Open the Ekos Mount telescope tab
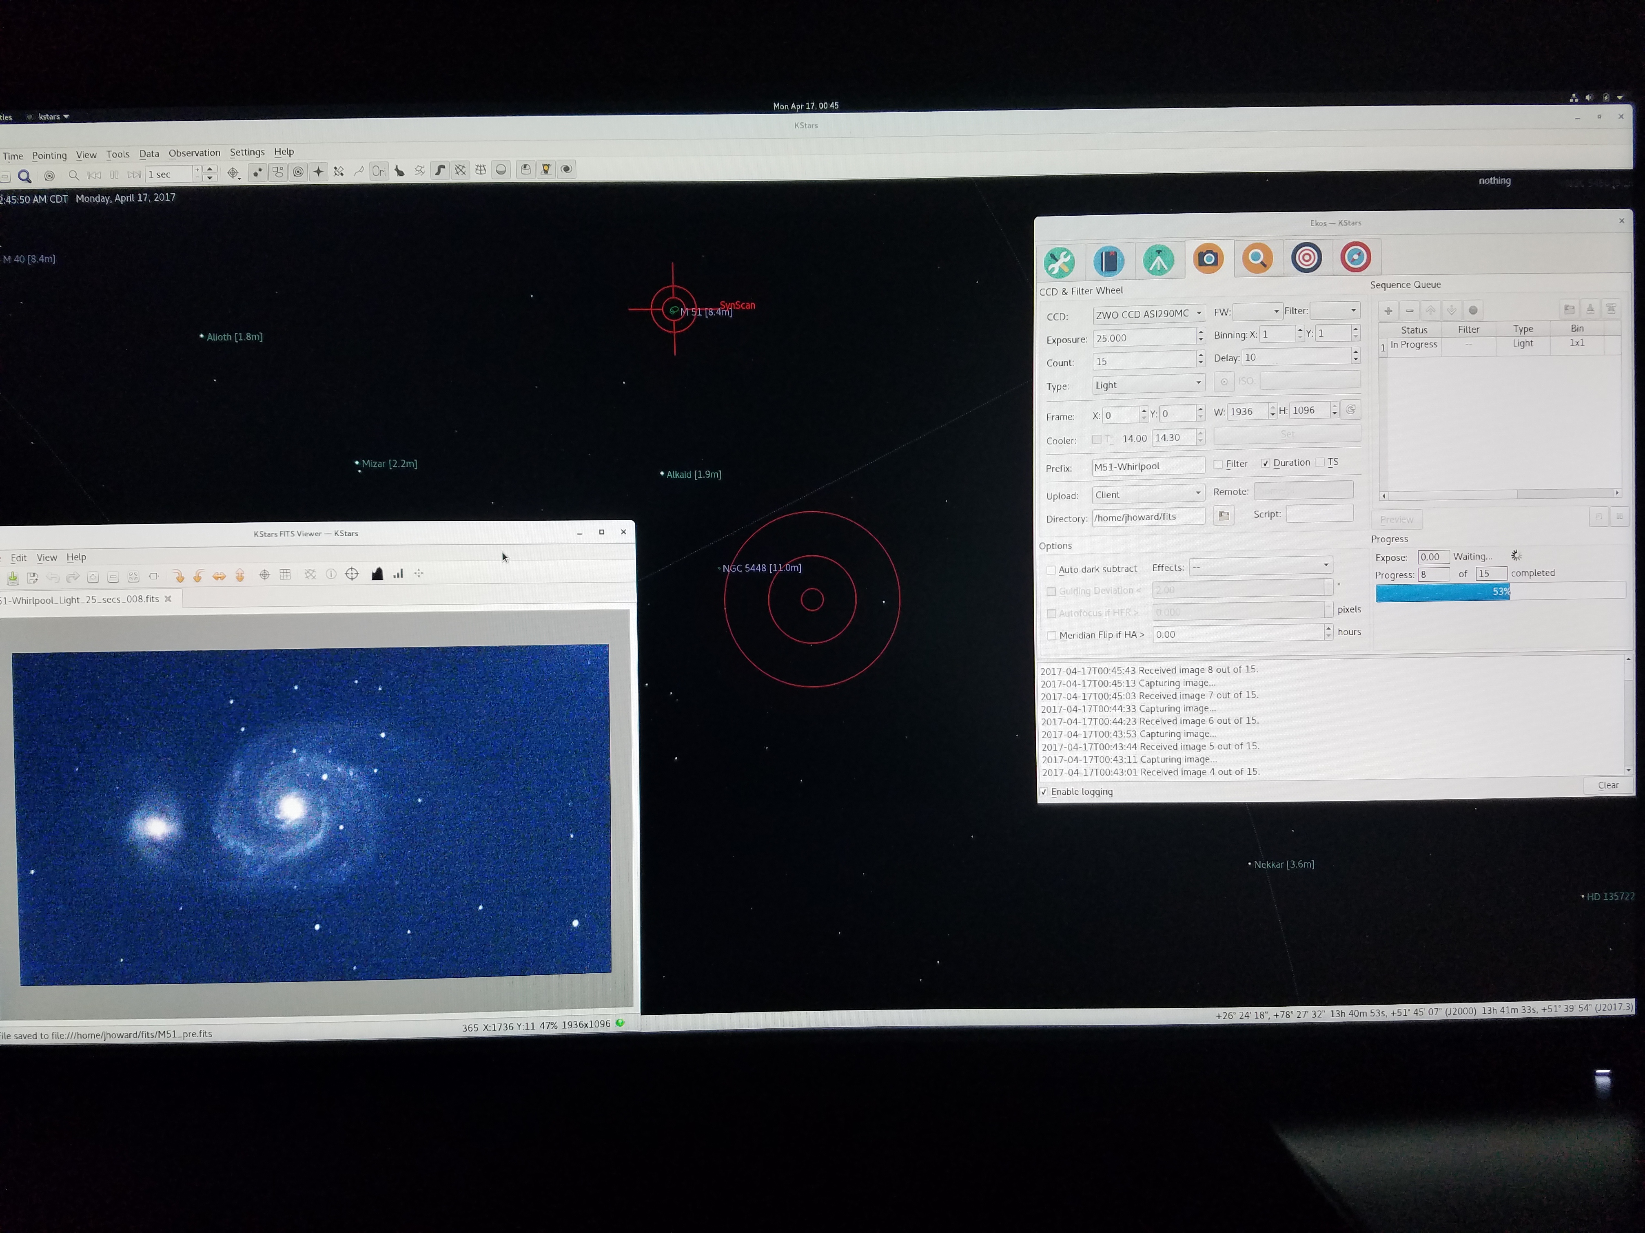The height and width of the screenshot is (1233, 1645). [x=1158, y=260]
